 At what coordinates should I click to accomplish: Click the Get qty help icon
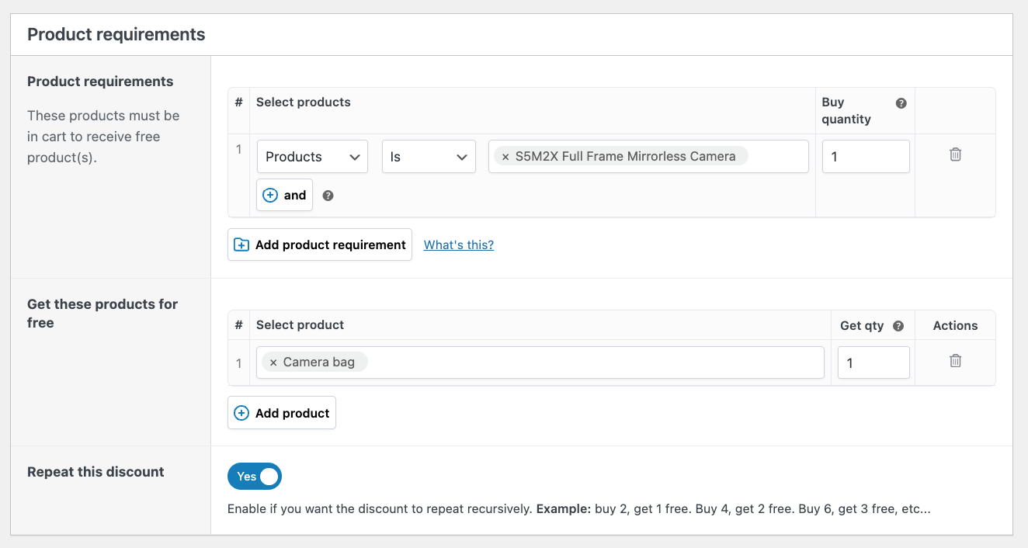pos(898,326)
